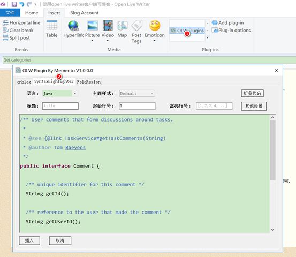Open the quick access toolbar customize arrow

coord(35,4)
